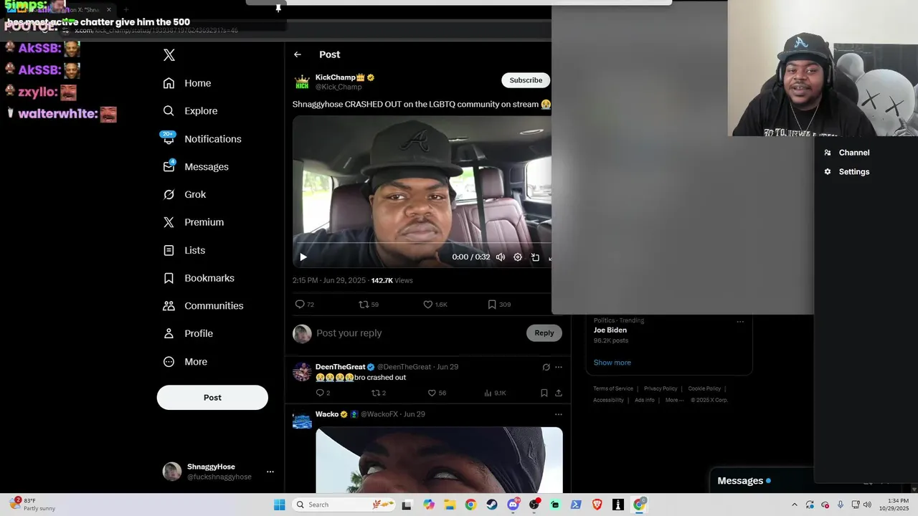Share DeenTheGreat's reply
The height and width of the screenshot is (516, 918).
[x=559, y=393]
